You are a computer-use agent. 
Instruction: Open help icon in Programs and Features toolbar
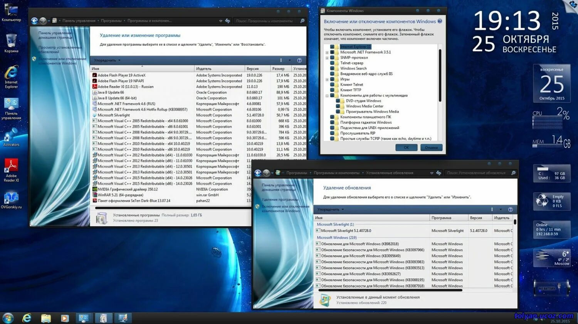pyautogui.click(x=299, y=60)
